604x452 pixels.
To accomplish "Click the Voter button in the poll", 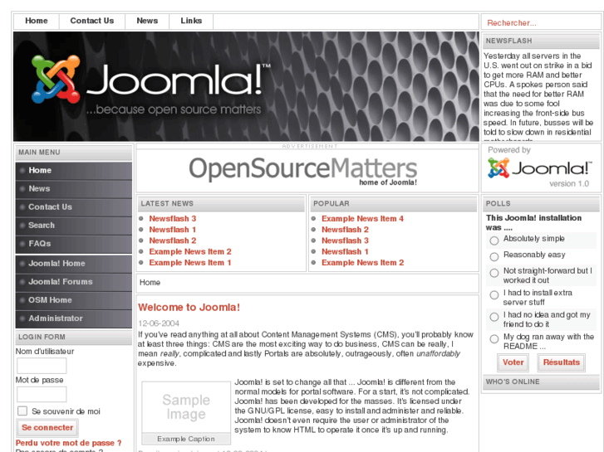I will click(x=513, y=362).
